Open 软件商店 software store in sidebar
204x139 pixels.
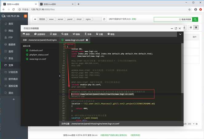point(13,79)
